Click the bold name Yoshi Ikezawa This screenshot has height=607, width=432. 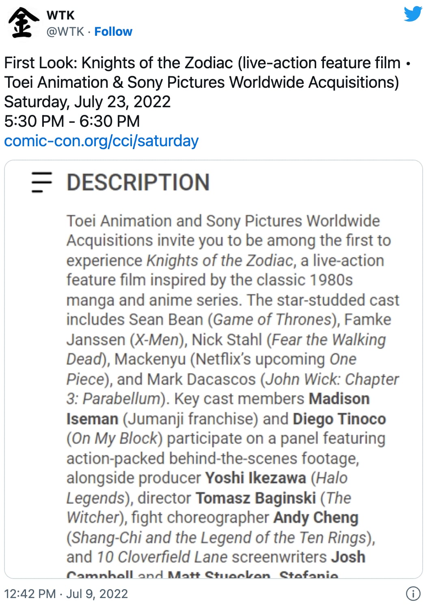pyautogui.click(x=255, y=478)
